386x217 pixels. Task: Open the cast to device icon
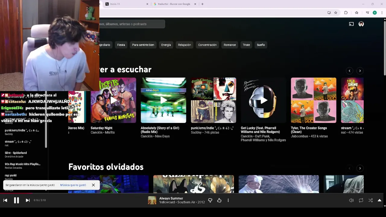click(351, 24)
